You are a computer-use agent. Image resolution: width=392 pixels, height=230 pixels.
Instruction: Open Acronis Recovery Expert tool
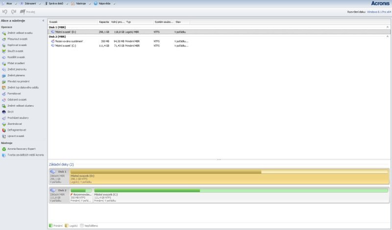4,149
